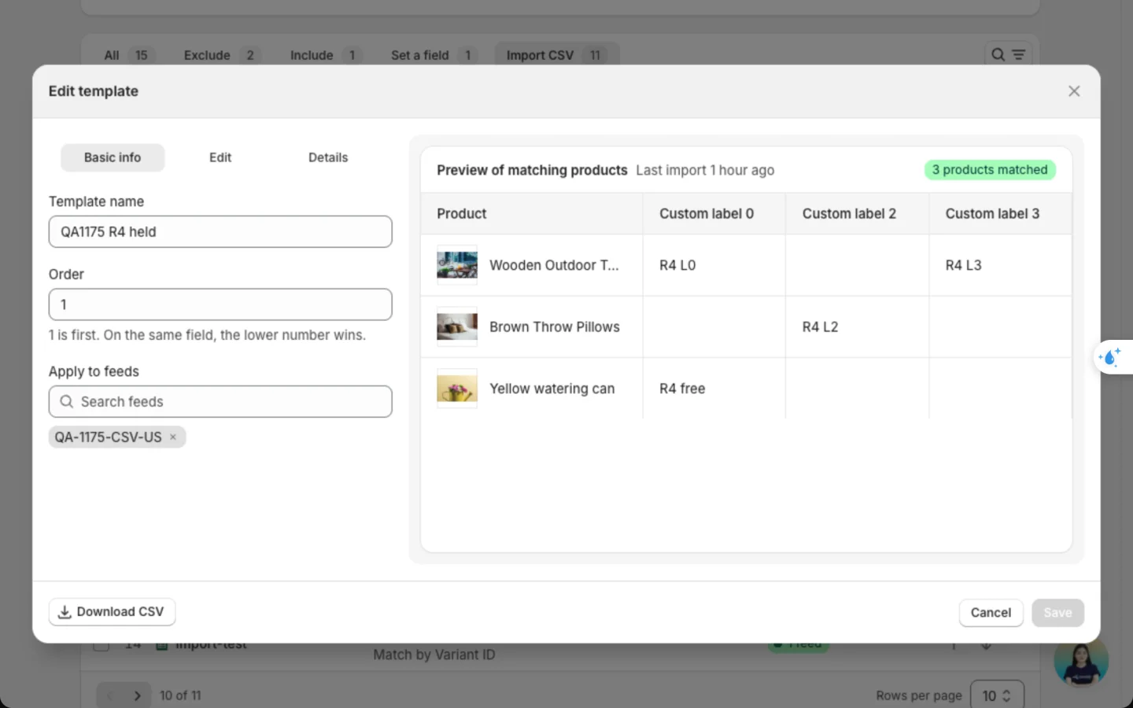Click the Brown Throw Pillows product name
This screenshot has height=708, width=1133.
coord(555,326)
